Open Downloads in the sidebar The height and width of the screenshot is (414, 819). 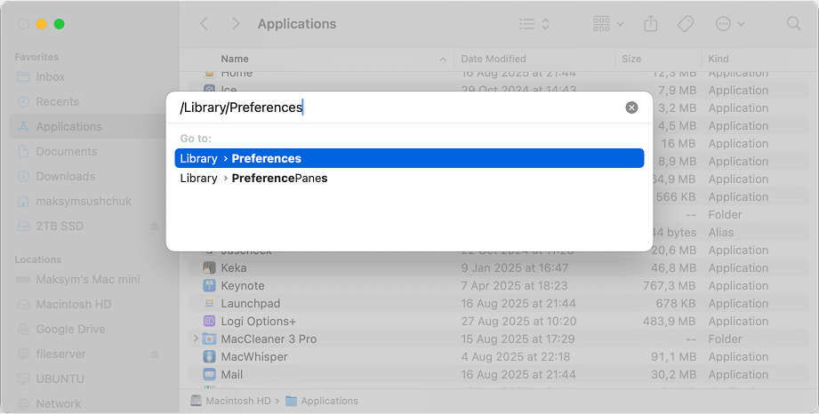point(65,177)
